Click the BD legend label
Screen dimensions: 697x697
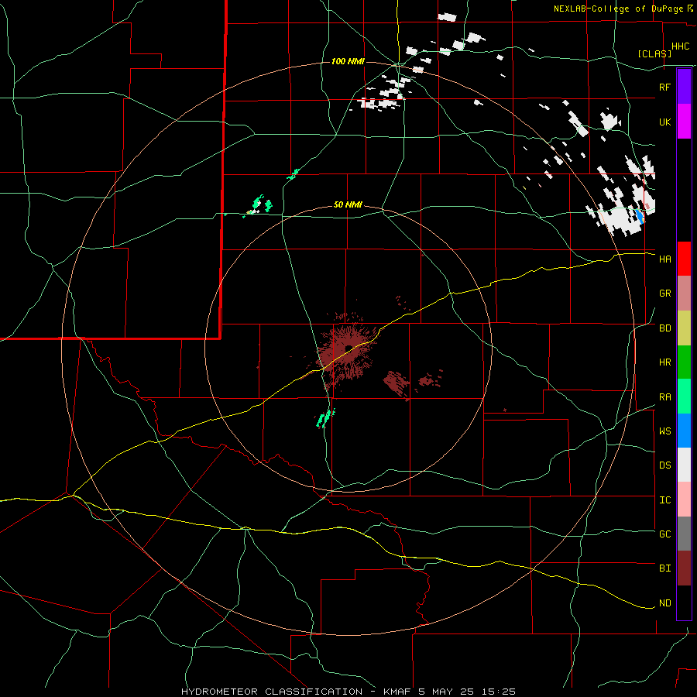(x=664, y=328)
